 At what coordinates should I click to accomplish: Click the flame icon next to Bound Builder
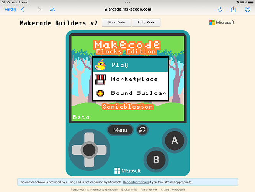100,93
